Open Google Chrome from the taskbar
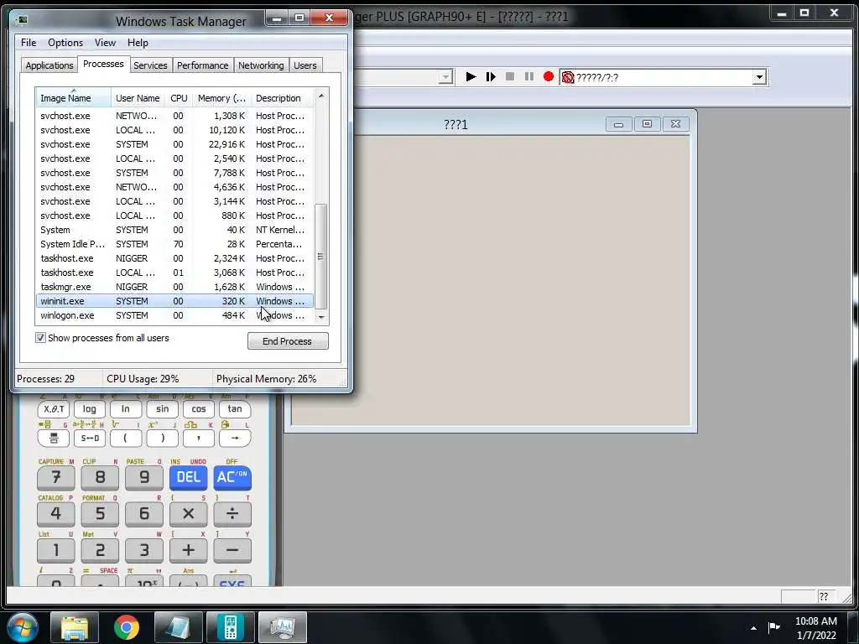859x644 pixels. 127,627
